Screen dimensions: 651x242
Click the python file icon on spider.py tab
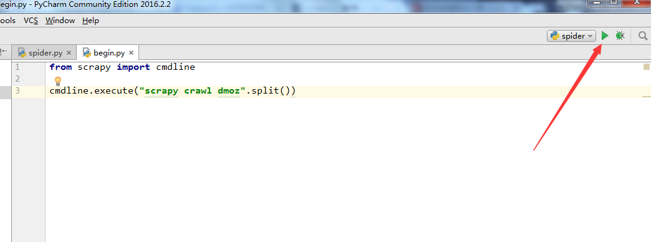coord(22,53)
